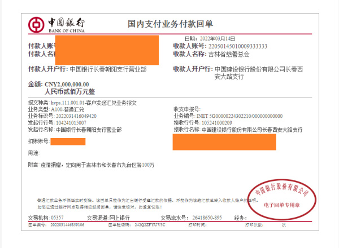339x248 pixels.
Task: Click the amount CNY2,000,000.00
Action: 67,85
